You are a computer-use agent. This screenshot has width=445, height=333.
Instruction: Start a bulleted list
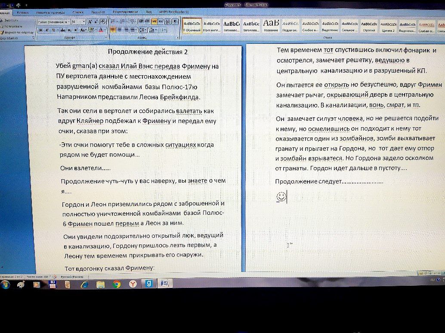tap(113, 21)
